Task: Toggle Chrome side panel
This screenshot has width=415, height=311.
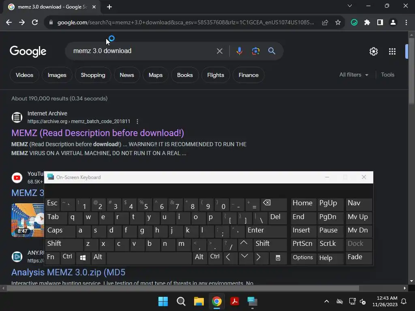Action: [x=380, y=23]
